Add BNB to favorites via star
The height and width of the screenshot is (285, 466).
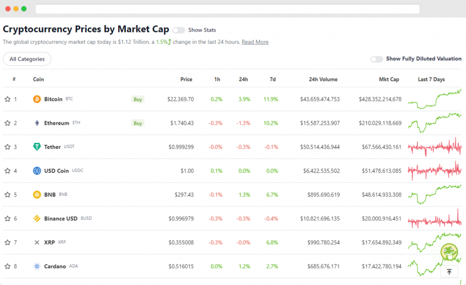[x=8, y=195]
